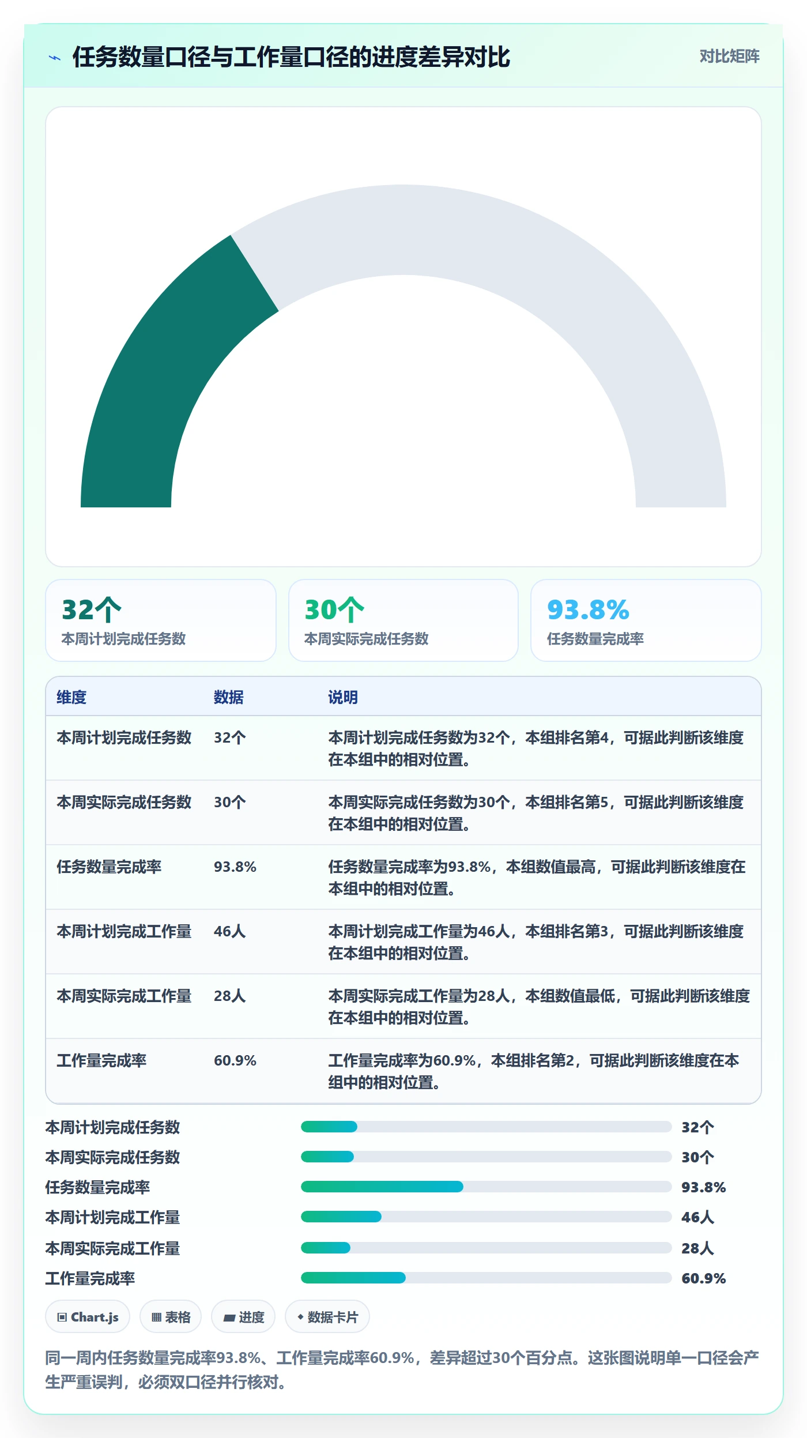
Task: Click the 46人 value beside progress bar
Action: (x=697, y=1217)
